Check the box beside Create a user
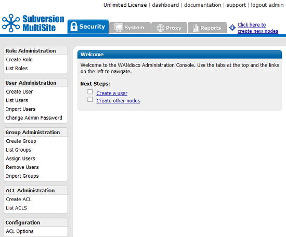This screenshot has width=286, height=237. 90,91
